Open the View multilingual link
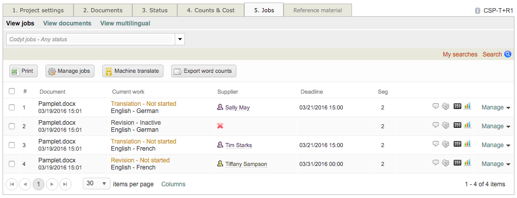The height and width of the screenshot is (198, 517). 125,23
